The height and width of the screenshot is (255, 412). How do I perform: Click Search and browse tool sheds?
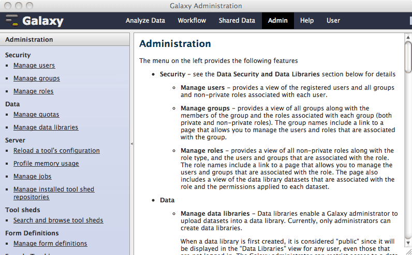(x=58, y=220)
